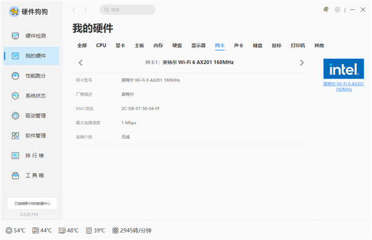Go back with the navigation back arrow

(74, 10)
